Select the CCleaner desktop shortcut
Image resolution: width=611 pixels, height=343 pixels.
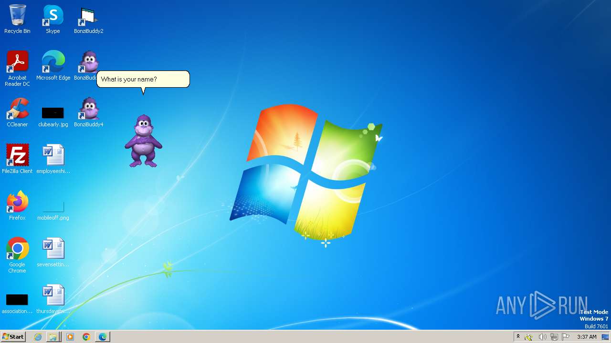(17, 112)
